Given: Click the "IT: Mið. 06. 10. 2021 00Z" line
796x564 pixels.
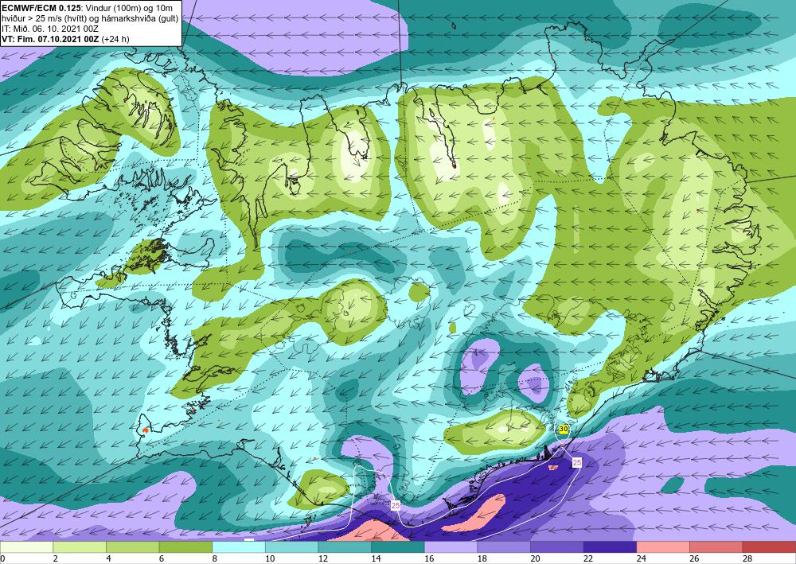Looking at the screenshot, I should coord(49,29).
